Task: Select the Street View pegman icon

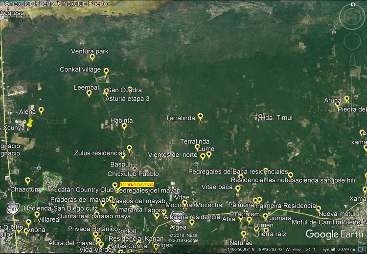Action: pos(352,60)
